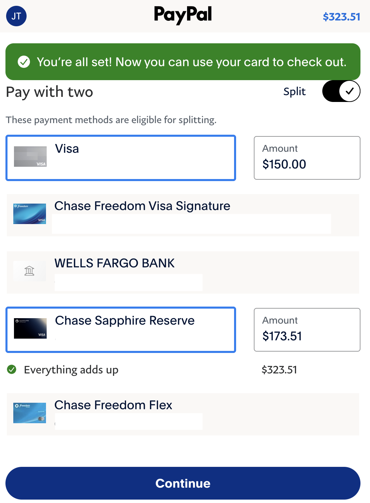Screen dimensions: 370x503
Task: Open the $323.51 total in header
Action: point(341,17)
